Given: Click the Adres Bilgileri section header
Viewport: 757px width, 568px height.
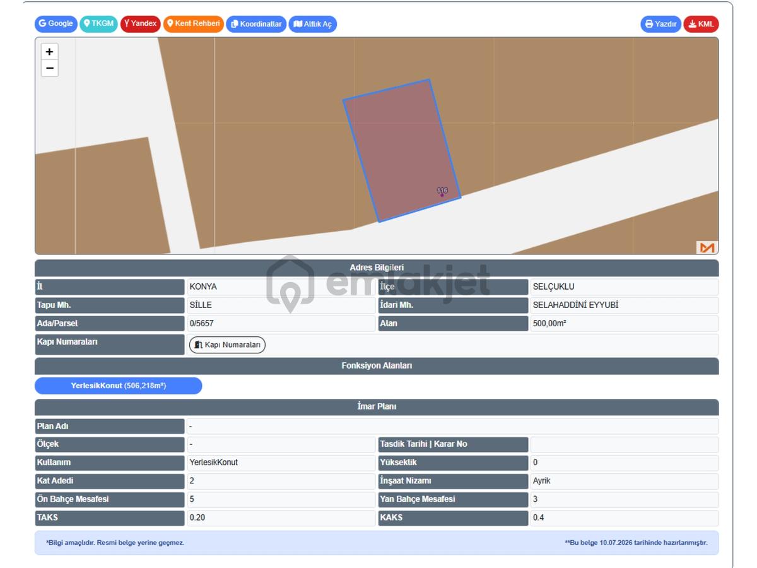Looking at the screenshot, I should (x=377, y=268).
